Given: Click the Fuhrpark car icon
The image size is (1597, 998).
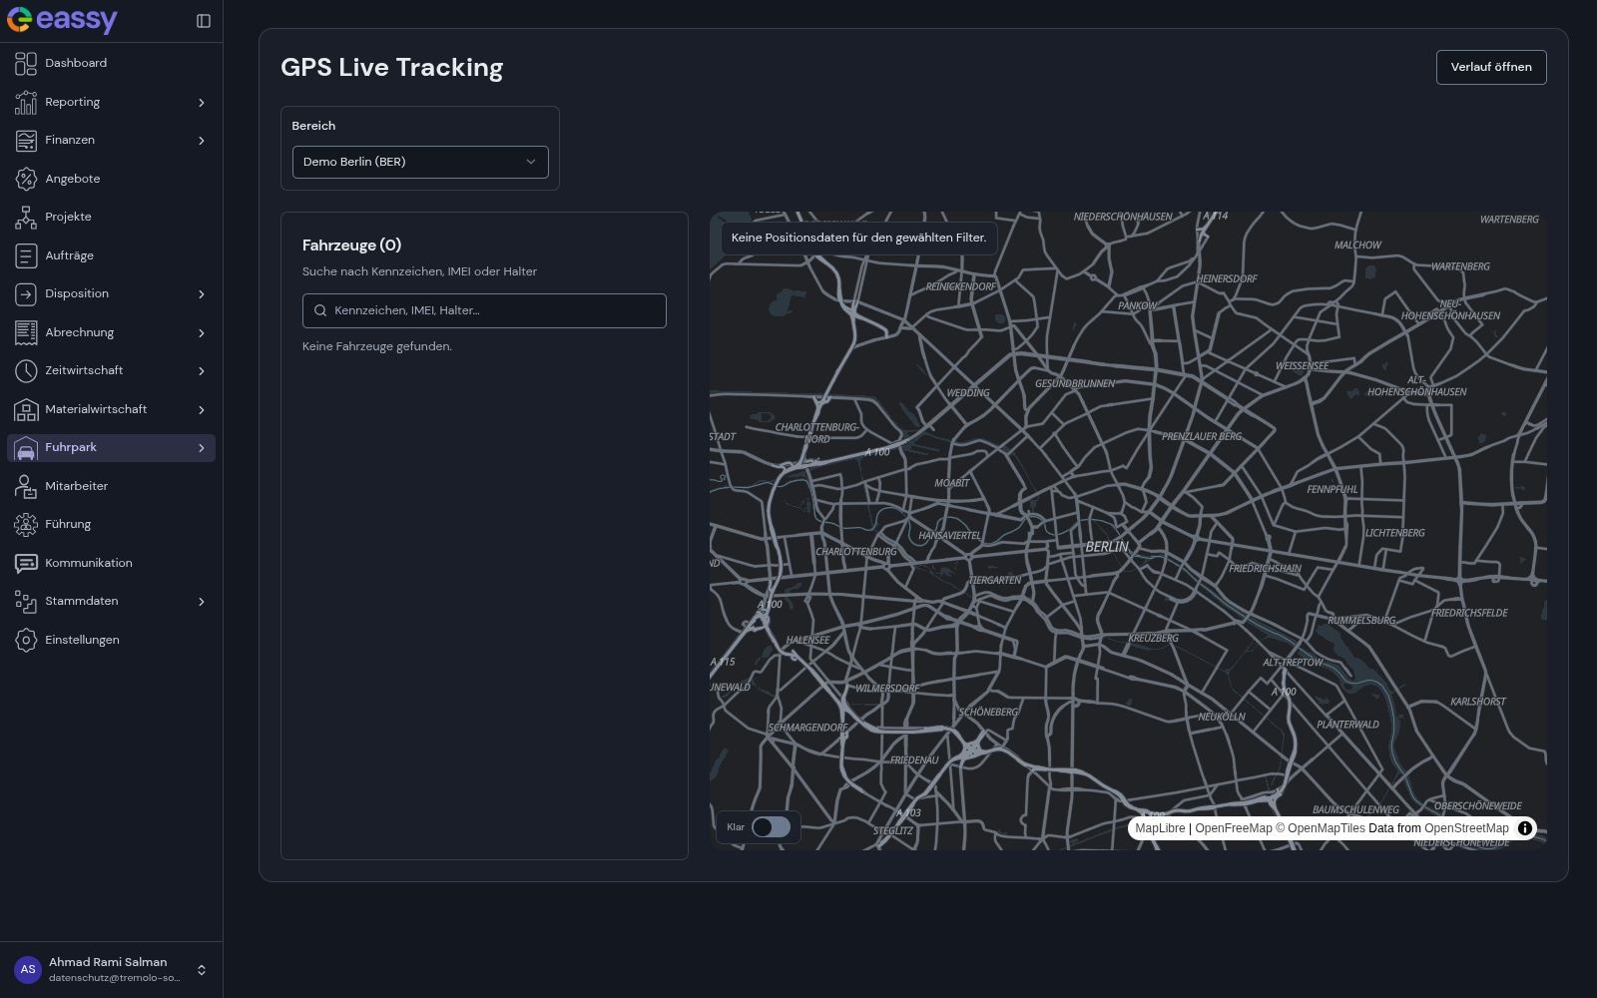Looking at the screenshot, I should 26,448.
